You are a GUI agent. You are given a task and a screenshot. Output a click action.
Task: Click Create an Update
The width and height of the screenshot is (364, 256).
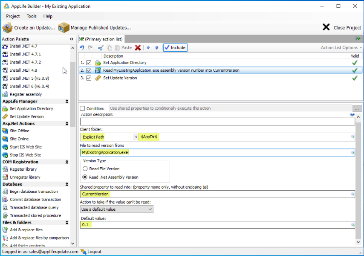coord(29,28)
